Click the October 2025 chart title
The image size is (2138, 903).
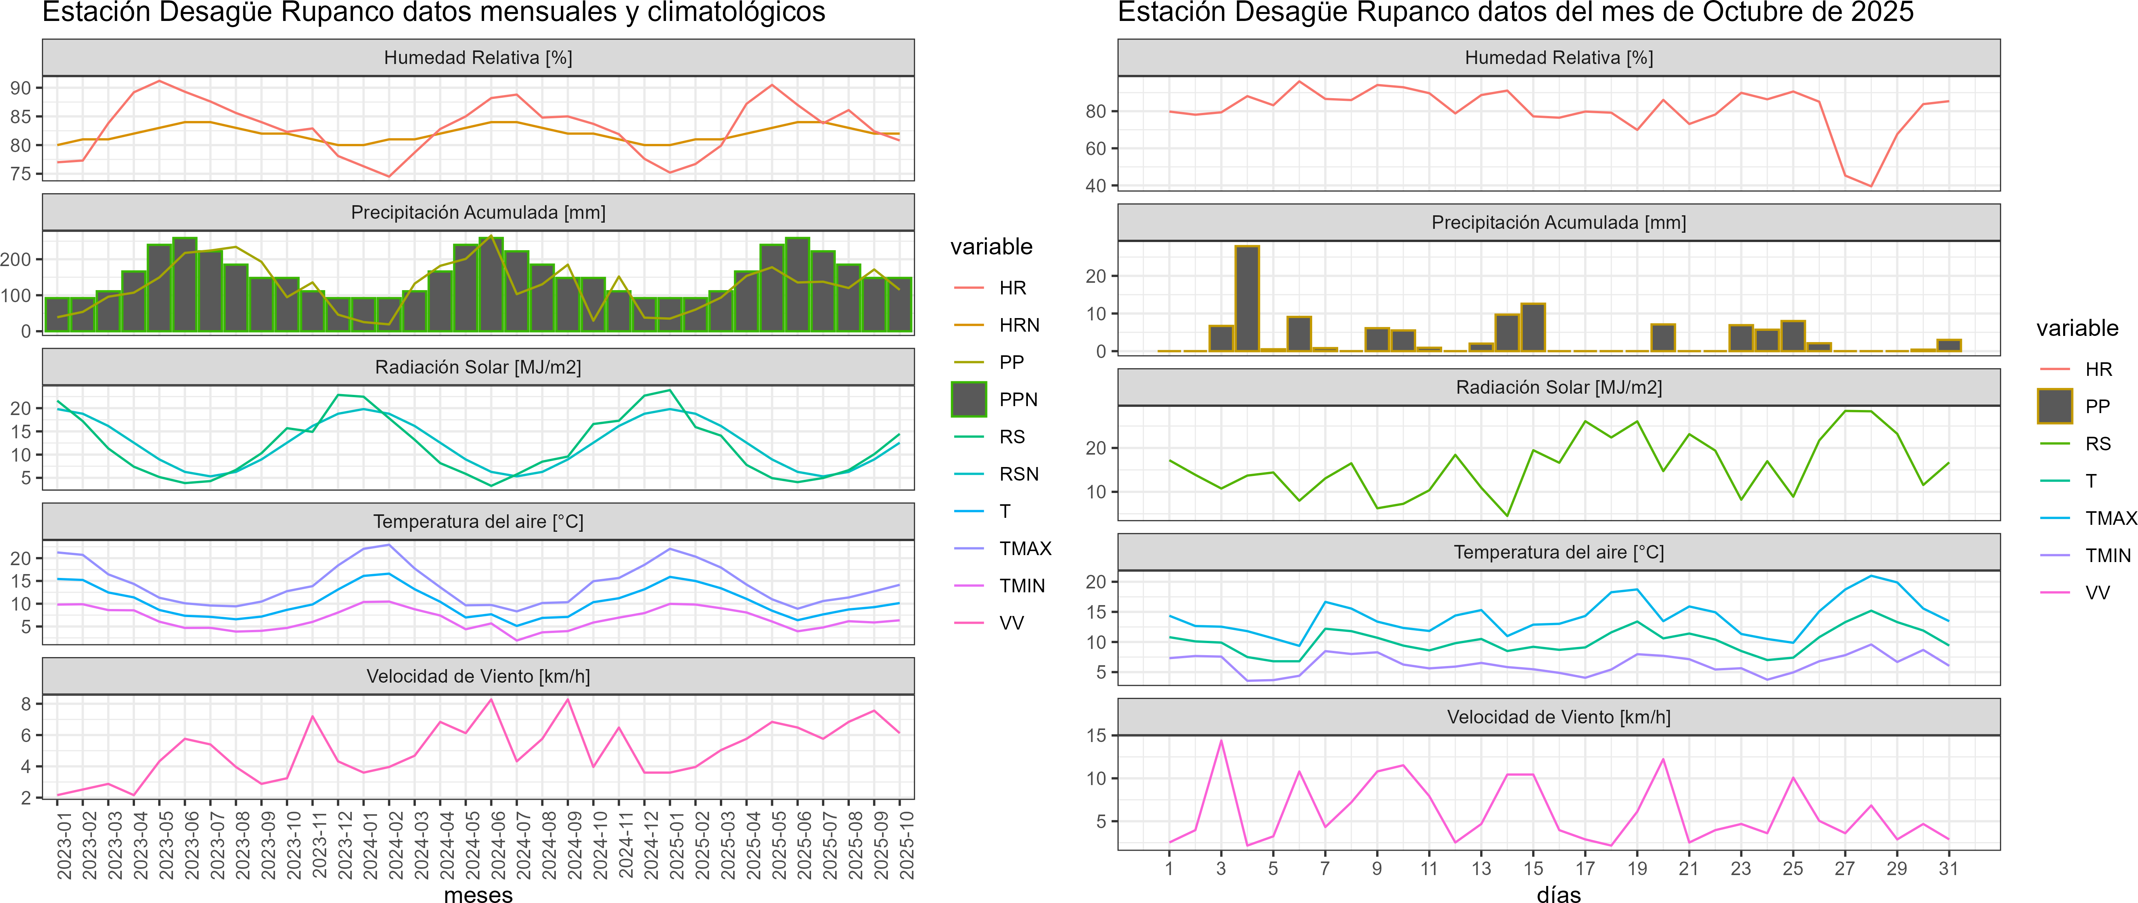point(1515,12)
